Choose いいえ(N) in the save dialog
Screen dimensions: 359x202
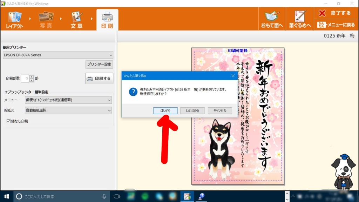click(192, 110)
